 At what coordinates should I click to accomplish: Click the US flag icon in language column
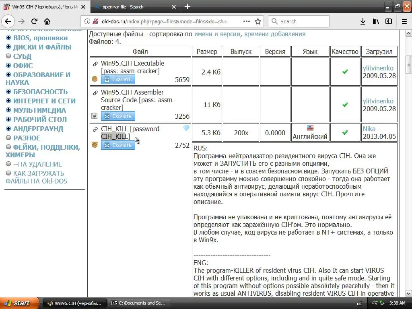(310, 128)
